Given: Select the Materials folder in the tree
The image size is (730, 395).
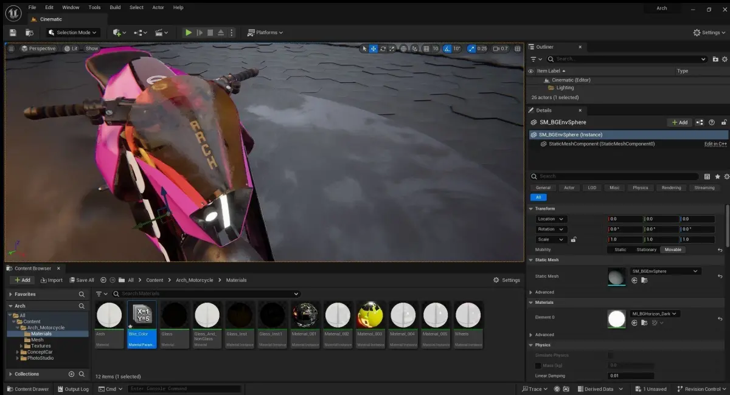Looking at the screenshot, I should tap(41, 334).
